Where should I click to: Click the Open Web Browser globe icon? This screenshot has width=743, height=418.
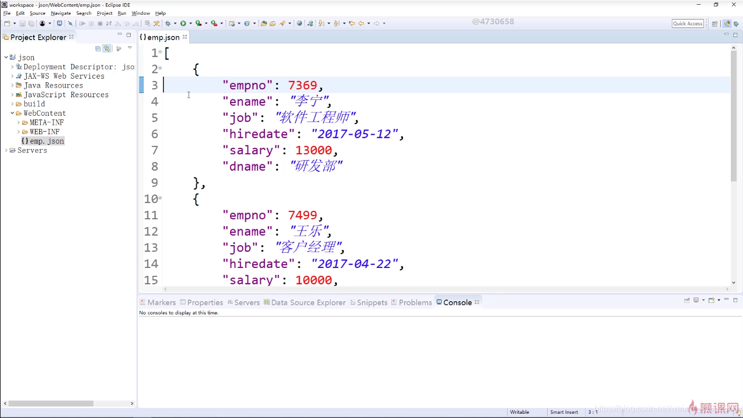(299, 23)
